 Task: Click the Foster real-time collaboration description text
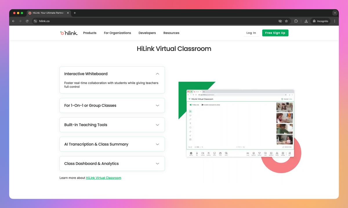(111, 85)
